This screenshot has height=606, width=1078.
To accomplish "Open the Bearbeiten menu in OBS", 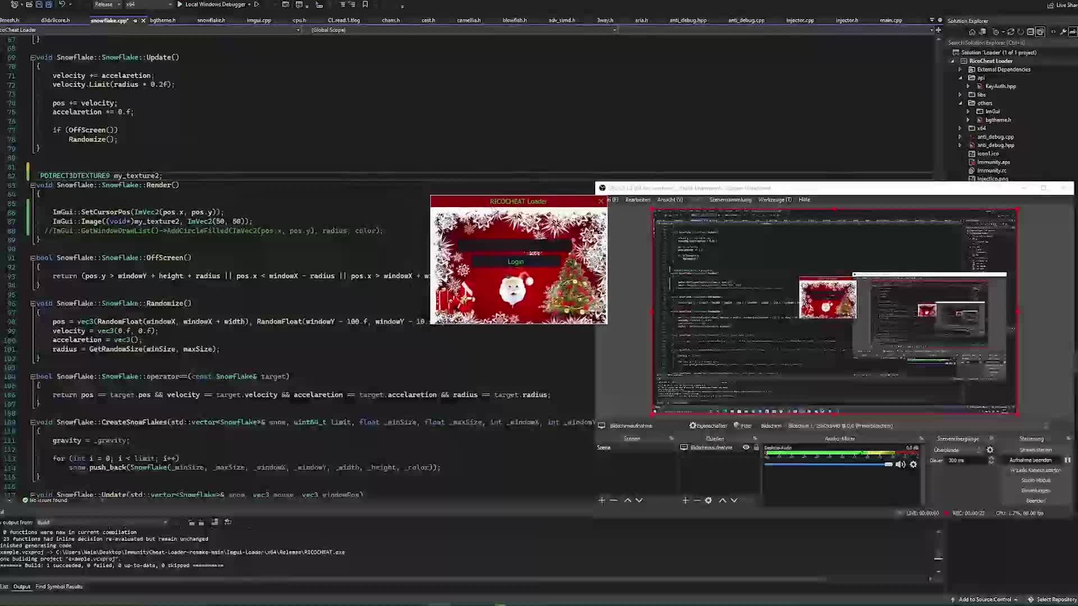I will pyautogui.click(x=637, y=199).
